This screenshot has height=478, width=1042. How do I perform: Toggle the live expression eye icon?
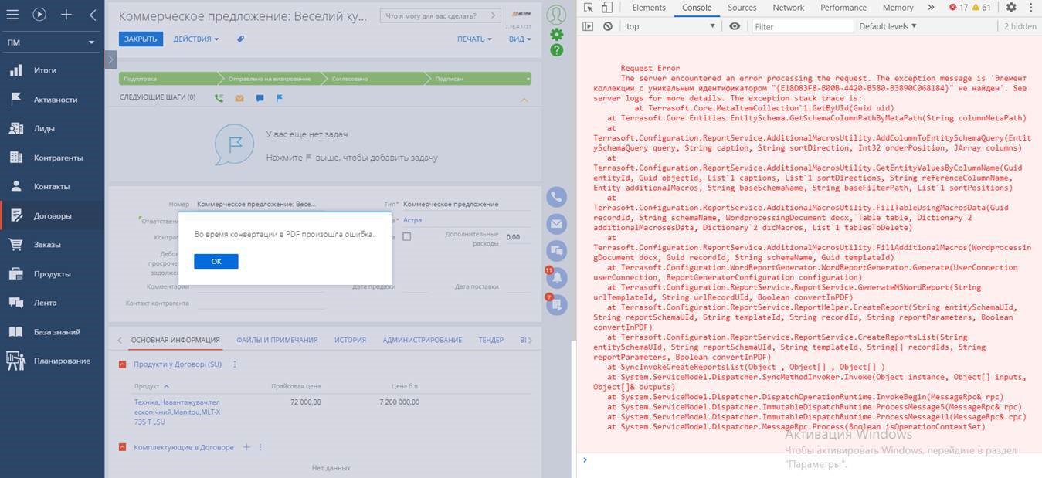735,26
